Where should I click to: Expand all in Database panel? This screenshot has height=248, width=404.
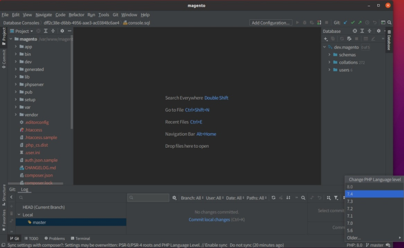[362, 31]
